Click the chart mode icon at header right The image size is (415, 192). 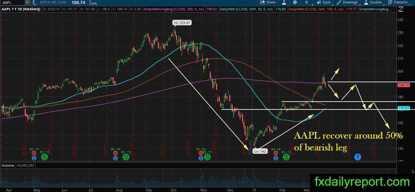click(401, 9)
